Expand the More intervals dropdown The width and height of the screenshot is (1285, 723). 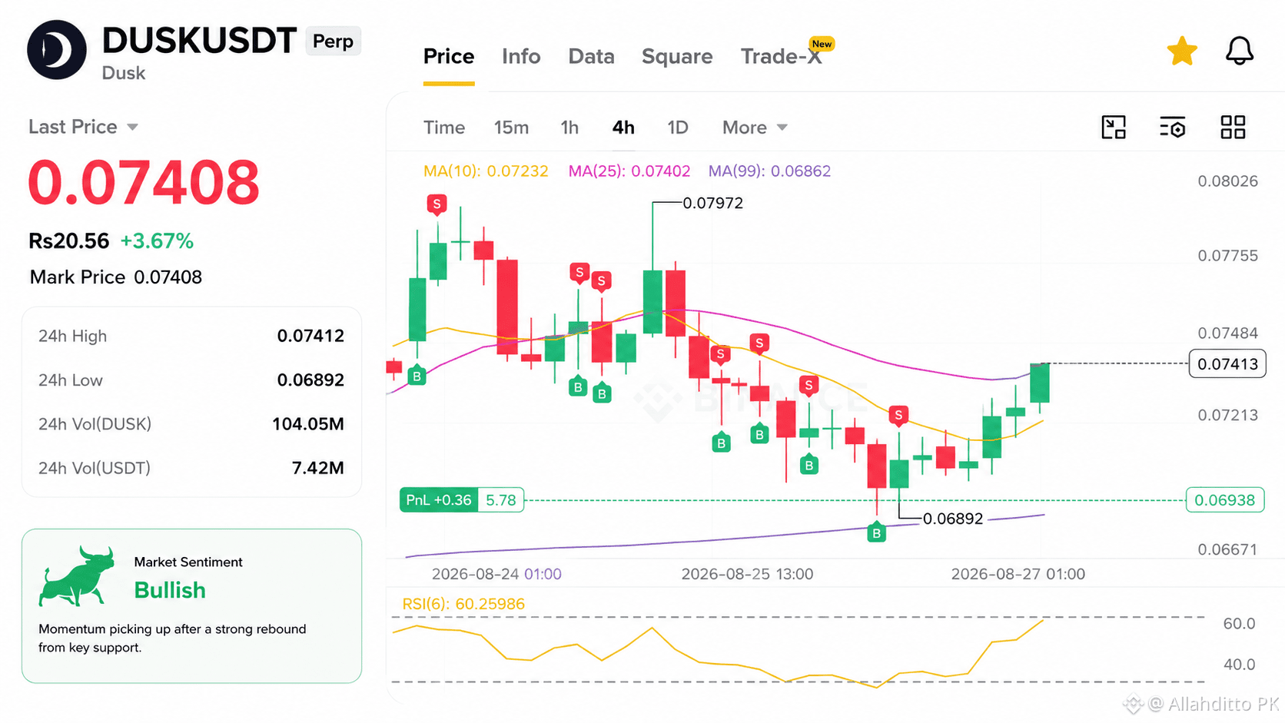tap(755, 128)
